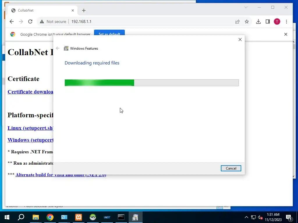Click the Windows Features title icon
The image size is (298, 223).
(x=66, y=48)
